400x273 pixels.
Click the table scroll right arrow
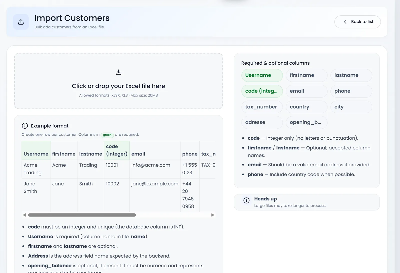point(212,215)
